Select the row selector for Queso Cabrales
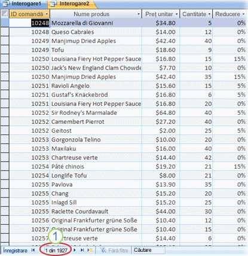The image size is (248, 256). (4, 32)
